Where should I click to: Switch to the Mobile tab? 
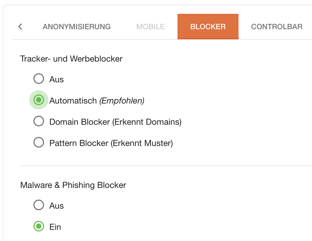150,27
